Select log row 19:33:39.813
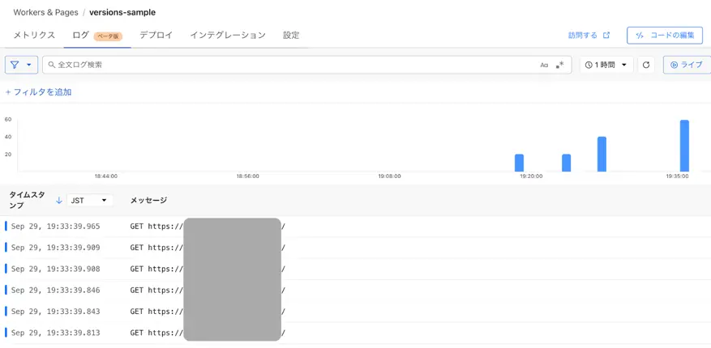The image size is (711, 348). tap(355, 333)
